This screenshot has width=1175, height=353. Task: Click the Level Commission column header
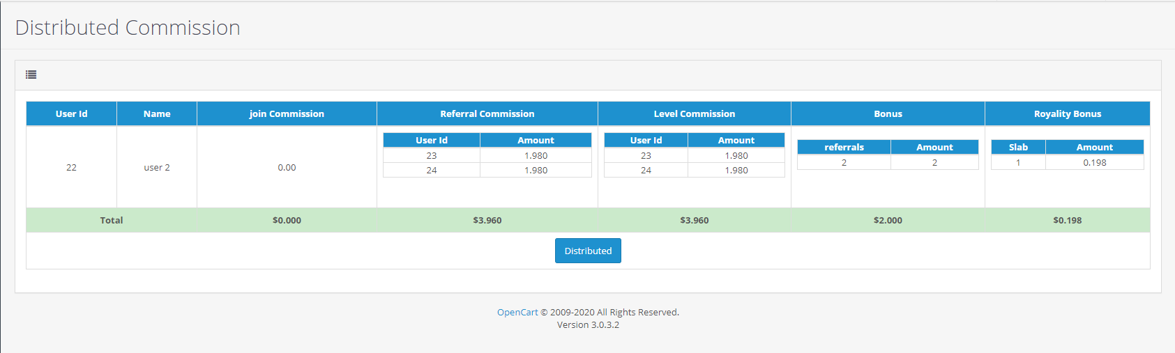(694, 113)
